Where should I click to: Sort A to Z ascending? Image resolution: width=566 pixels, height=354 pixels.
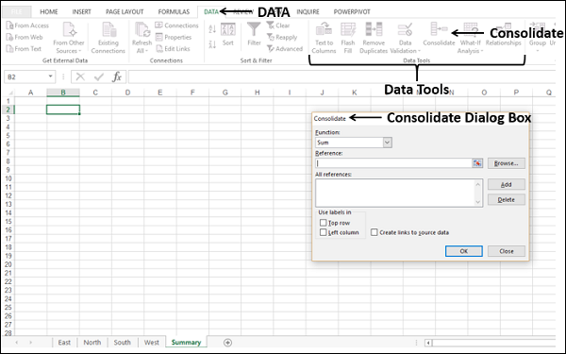pos(212,29)
